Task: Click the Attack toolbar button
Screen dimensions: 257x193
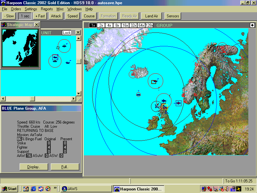Action: (56, 16)
